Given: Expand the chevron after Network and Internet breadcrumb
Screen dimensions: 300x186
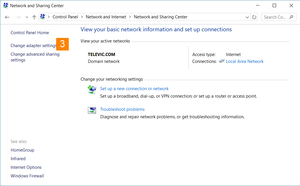Looking at the screenshot, I should point(130,17).
